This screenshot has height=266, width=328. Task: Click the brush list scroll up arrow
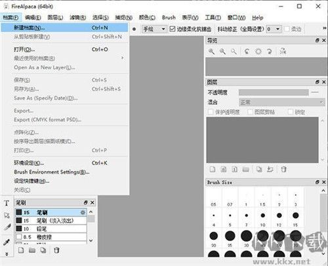[x=91, y=212]
